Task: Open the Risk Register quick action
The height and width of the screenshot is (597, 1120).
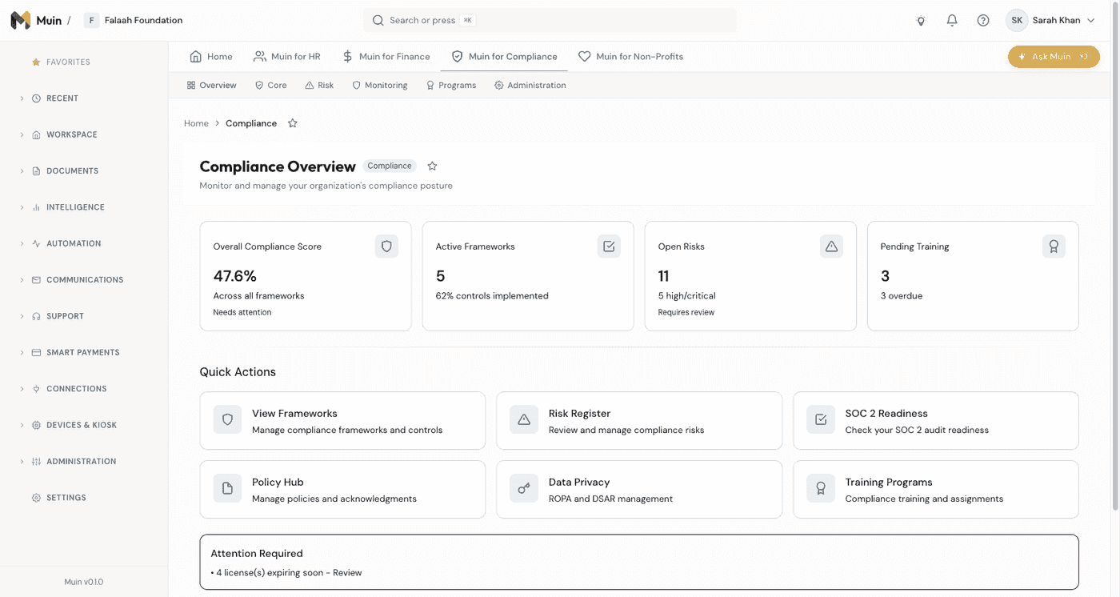Action: tap(639, 421)
